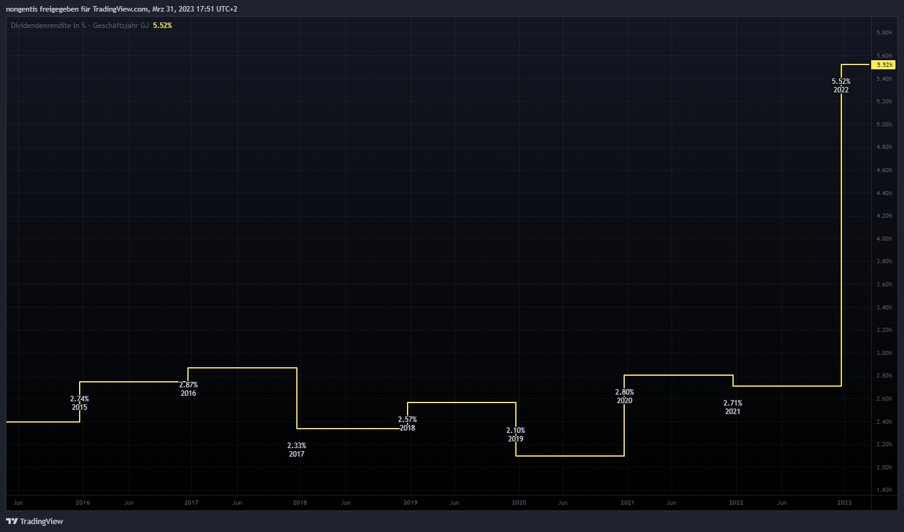The height and width of the screenshot is (532, 904).
Task: Select the 2.80% 2020 data label
Action: [x=625, y=396]
